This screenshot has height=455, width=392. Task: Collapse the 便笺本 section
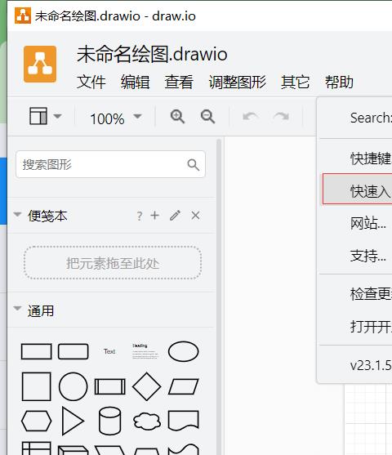(x=18, y=215)
